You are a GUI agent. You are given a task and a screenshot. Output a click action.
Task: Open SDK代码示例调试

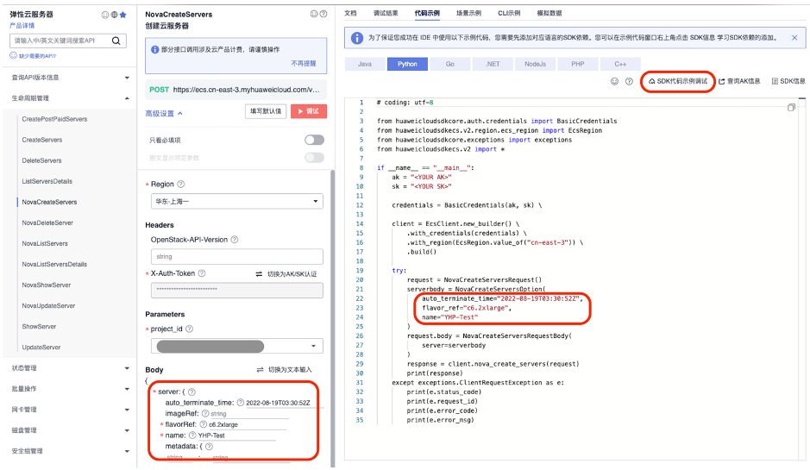click(678, 81)
